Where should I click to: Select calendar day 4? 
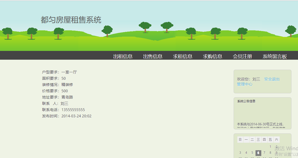(x=246, y=153)
